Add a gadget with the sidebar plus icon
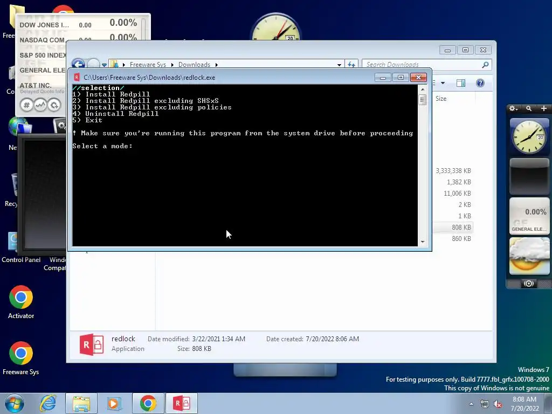Image resolution: width=552 pixels, height=414 pixels. point(544,108)
